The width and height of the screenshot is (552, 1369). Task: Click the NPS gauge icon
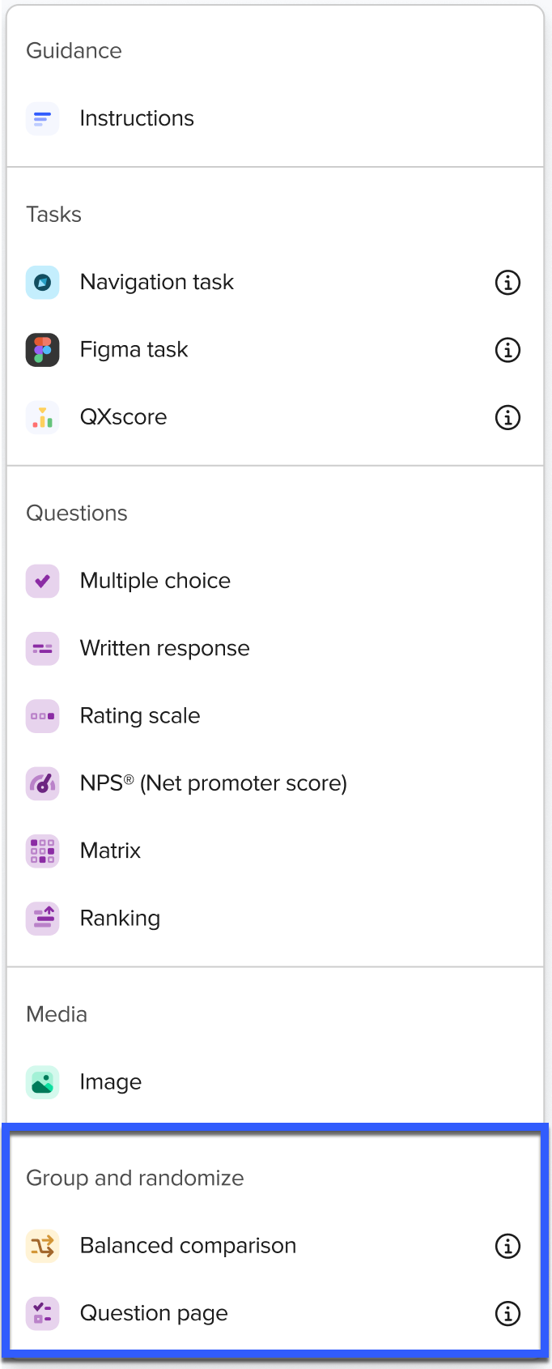(42, 783)
